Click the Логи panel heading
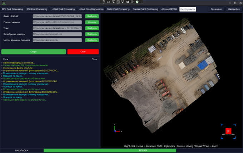The height and width of the screenshot is (153, 243). (x=6, y=59)
